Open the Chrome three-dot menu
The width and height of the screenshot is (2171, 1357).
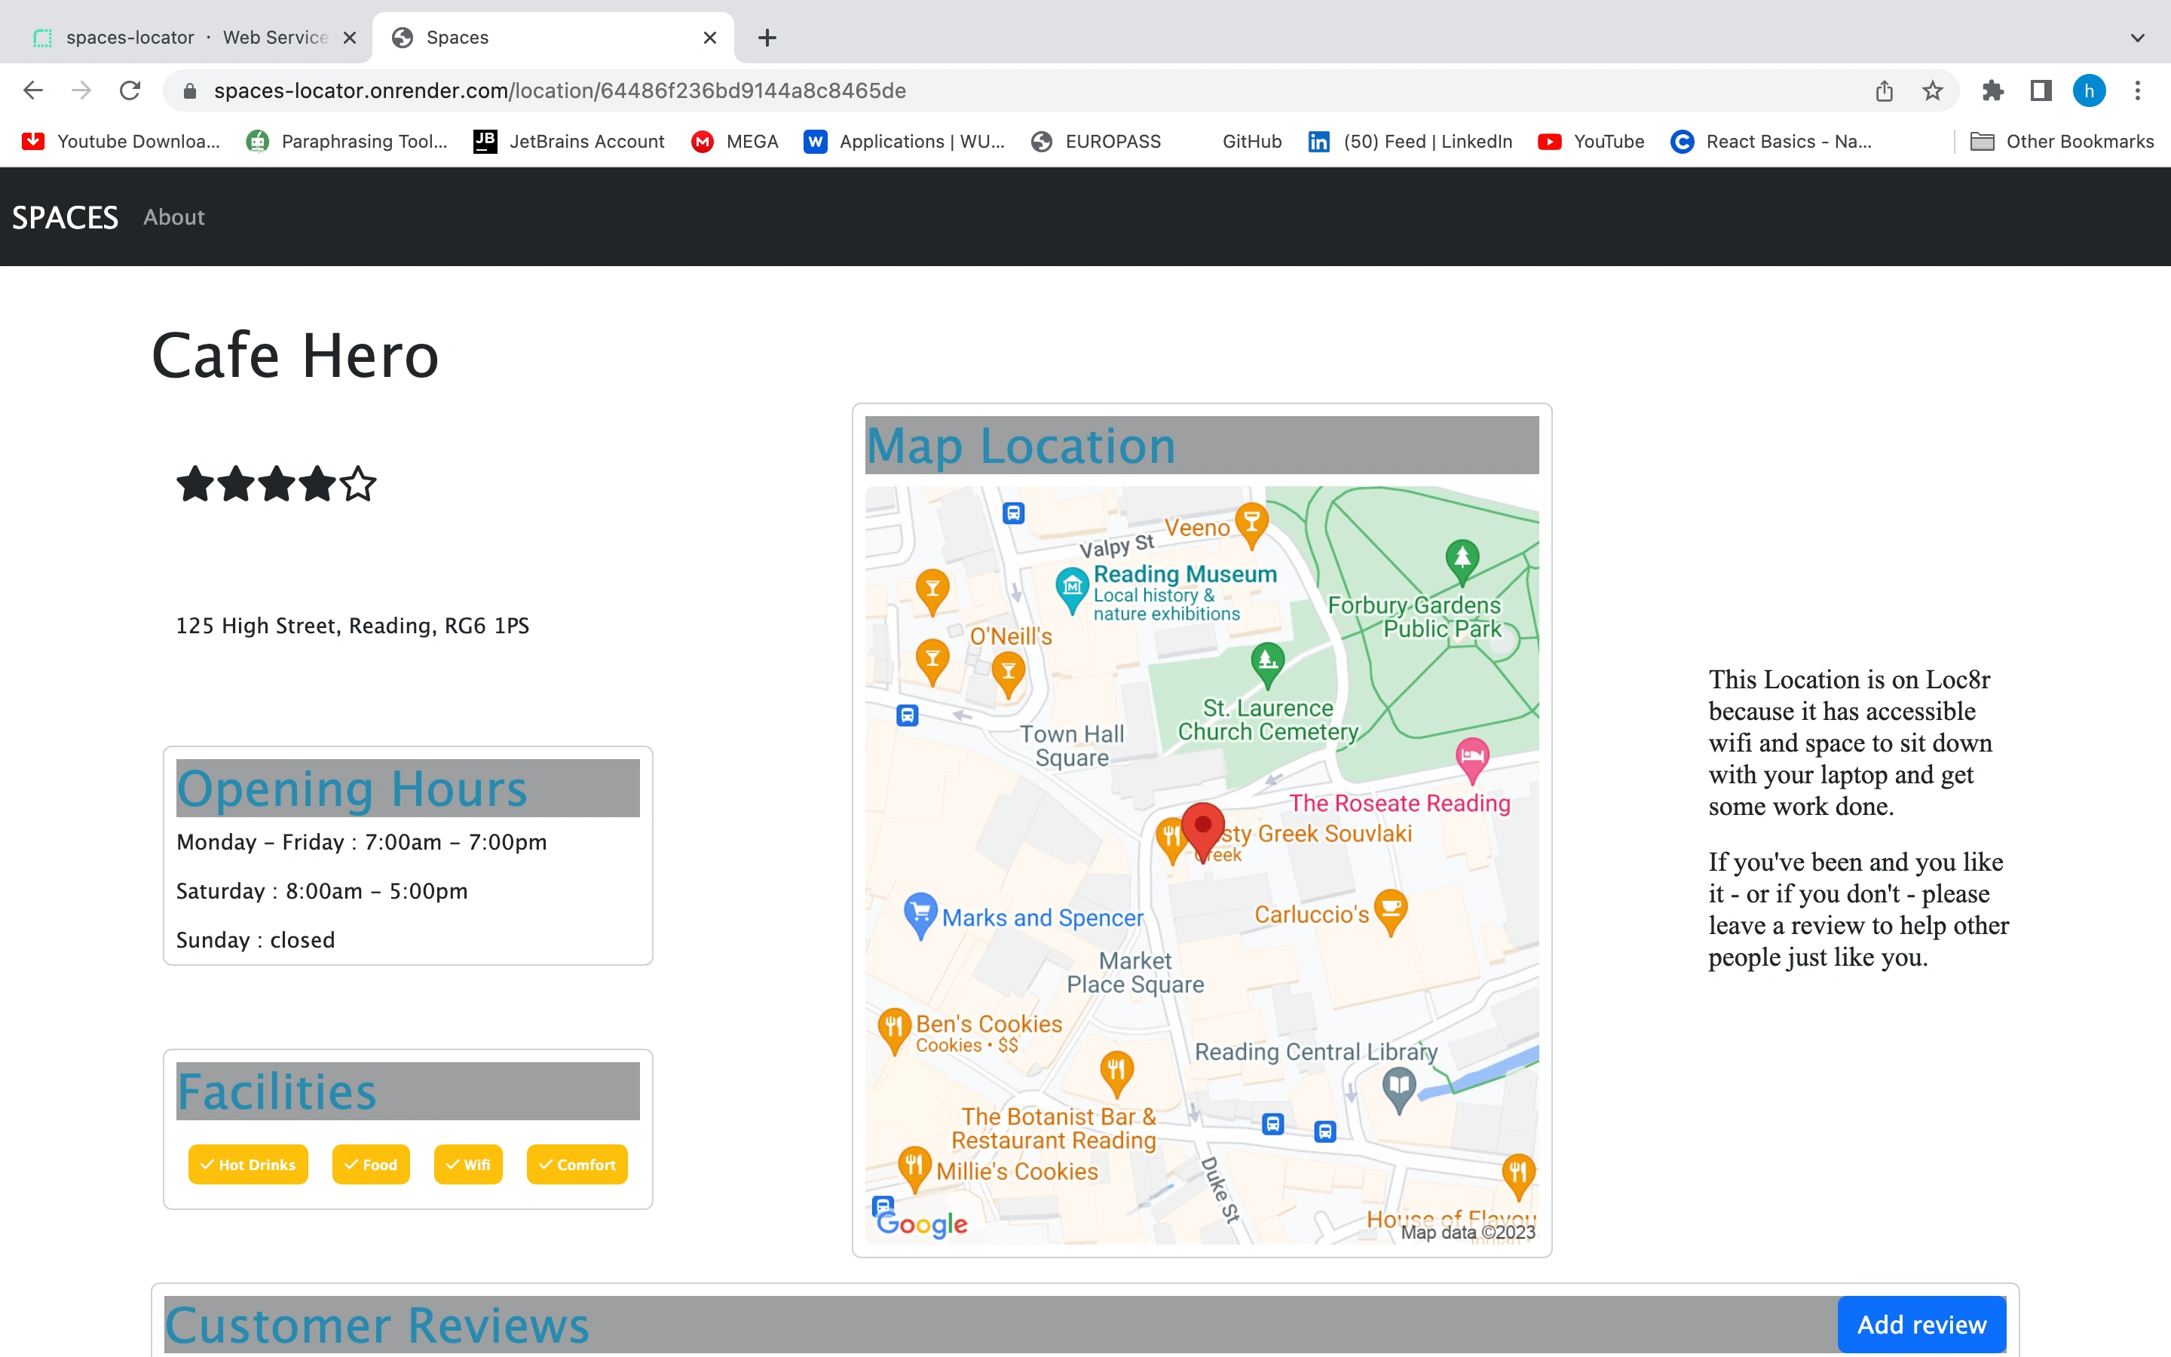pyautogui.click(x=2137, y=90)
